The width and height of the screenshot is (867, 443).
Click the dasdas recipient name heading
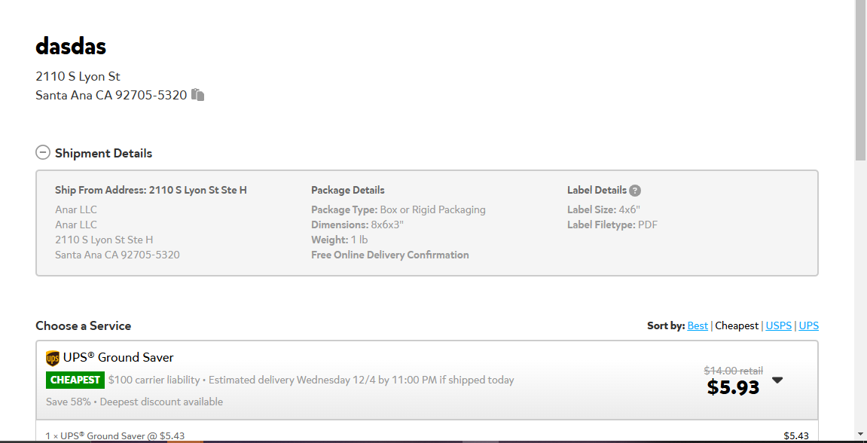(x=71, y=47)
